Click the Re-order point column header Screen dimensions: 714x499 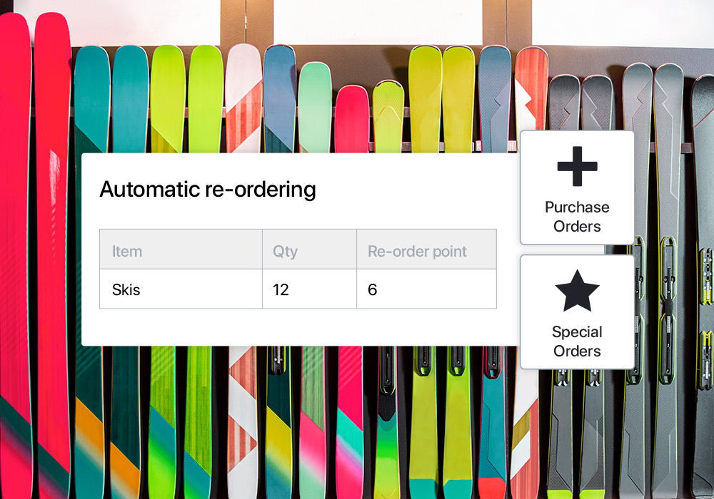(x=417, y=251)
